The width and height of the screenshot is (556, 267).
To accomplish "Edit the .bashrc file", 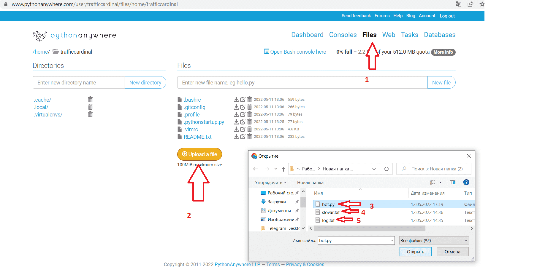I will click(x=243, y=100).
